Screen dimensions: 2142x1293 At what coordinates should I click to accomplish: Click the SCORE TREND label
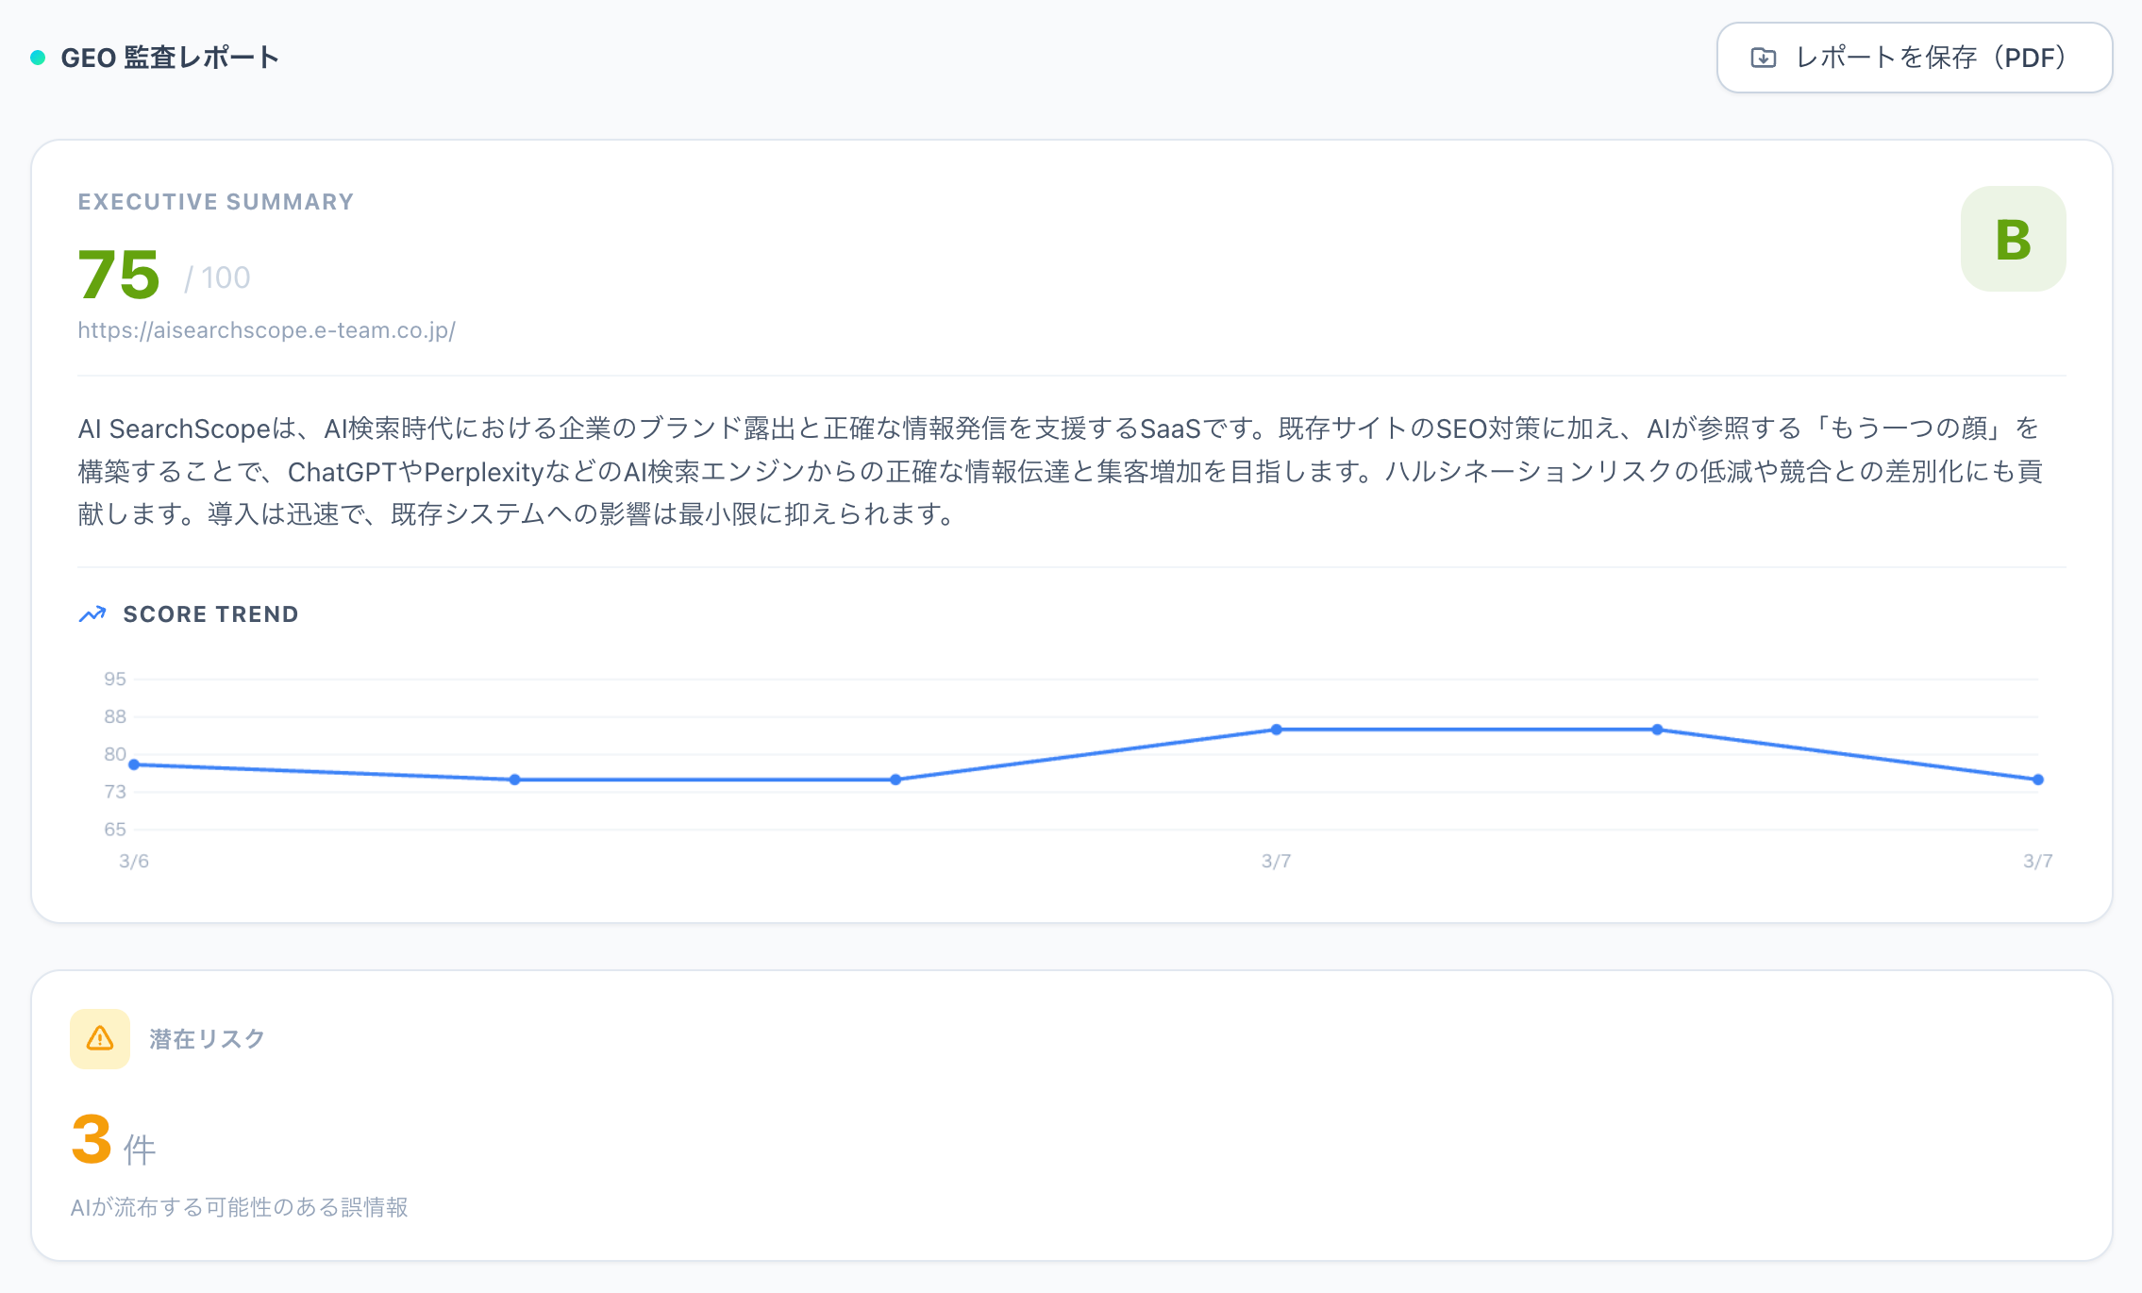(210, 614)
